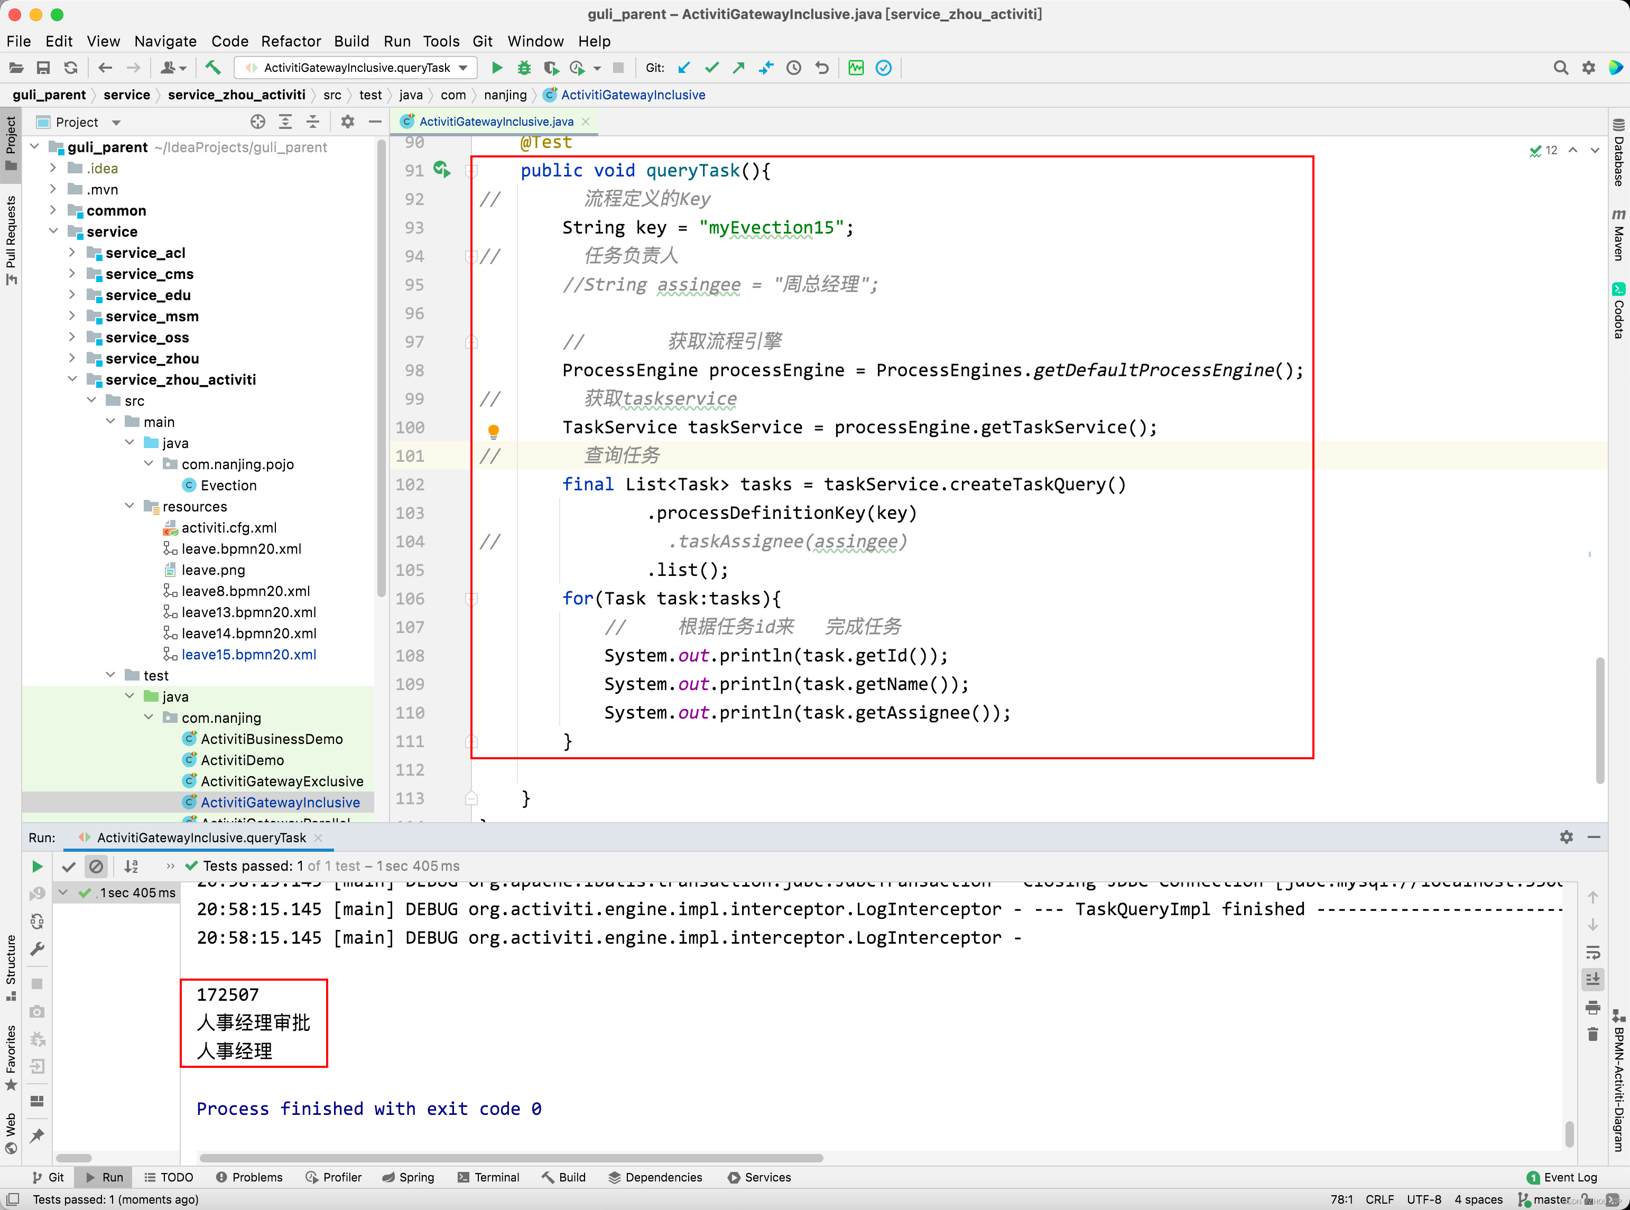Click the Git show history clock icon
1630x1210 pixels.
tap(793, 68)
